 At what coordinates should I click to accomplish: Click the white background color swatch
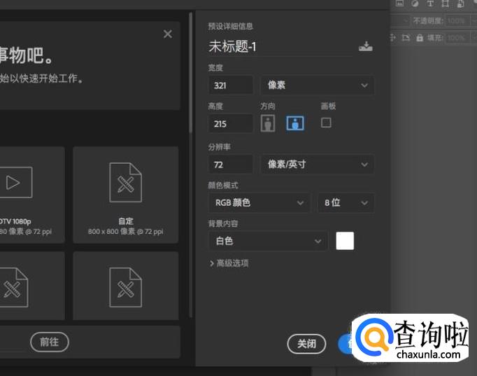pyautogui.click(x=345, y=241)
